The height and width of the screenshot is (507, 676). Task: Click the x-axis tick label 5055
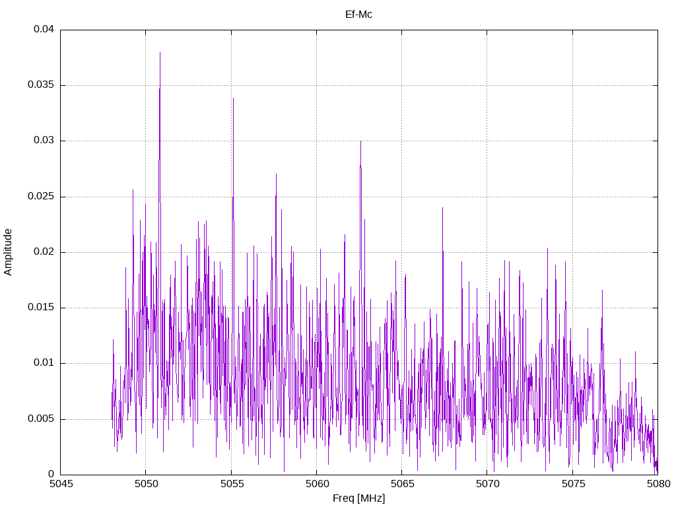point(231,484)
